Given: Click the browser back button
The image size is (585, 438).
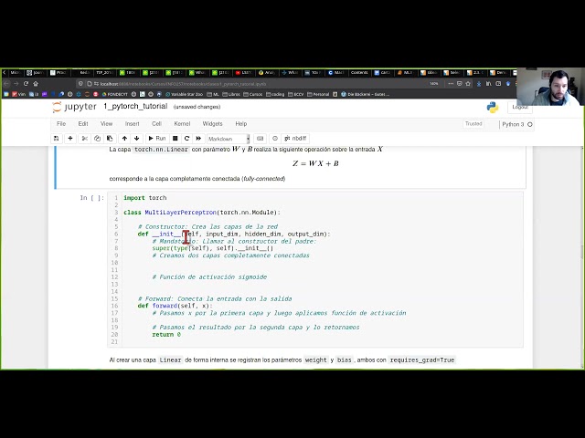Looking at the screenshot, I should pos(5,83).
